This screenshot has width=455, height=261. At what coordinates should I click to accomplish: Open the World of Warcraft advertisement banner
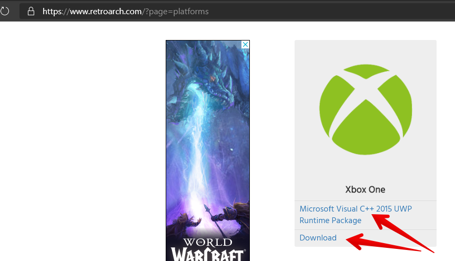click(x=207, y=151)
